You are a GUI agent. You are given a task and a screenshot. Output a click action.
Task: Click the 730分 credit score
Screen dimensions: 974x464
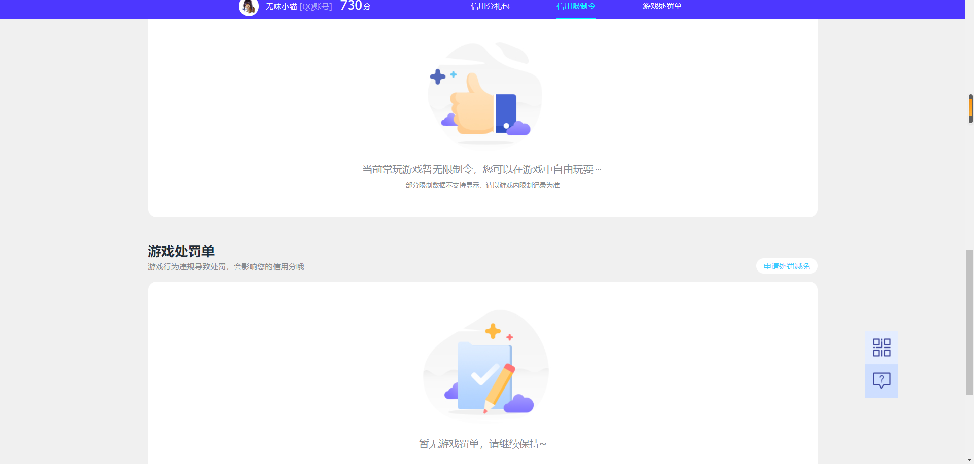pos(355,6)
